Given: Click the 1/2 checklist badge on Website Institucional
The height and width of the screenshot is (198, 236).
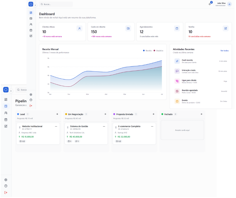Looking at the screenshot, I should pos(22,141).
